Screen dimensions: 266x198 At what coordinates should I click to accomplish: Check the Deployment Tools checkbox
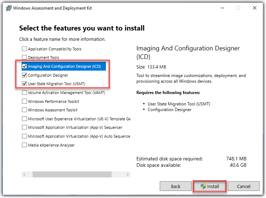24,57
